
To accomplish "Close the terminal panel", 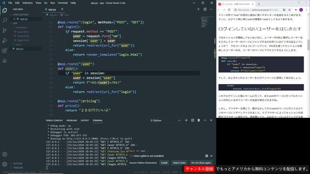I will [x=211, y=120].
